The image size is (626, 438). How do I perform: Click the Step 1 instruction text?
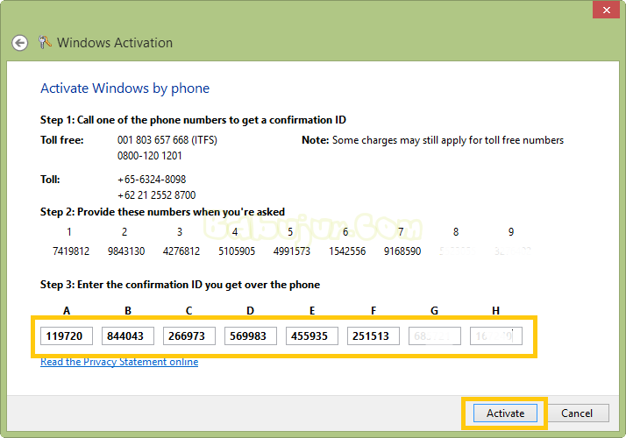193,120
